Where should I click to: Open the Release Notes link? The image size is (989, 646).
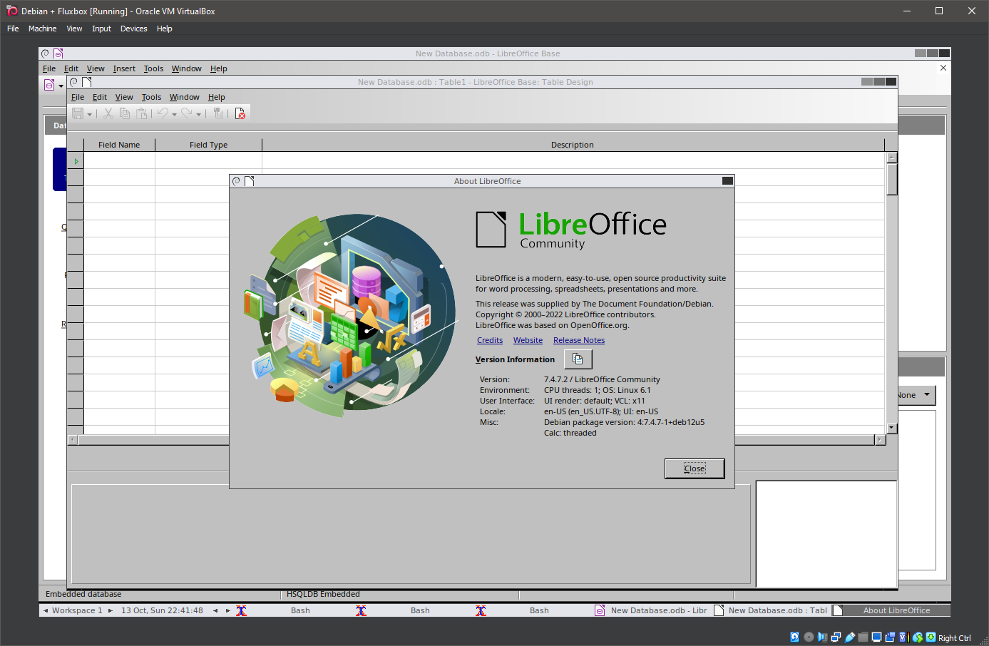point(578,340)
